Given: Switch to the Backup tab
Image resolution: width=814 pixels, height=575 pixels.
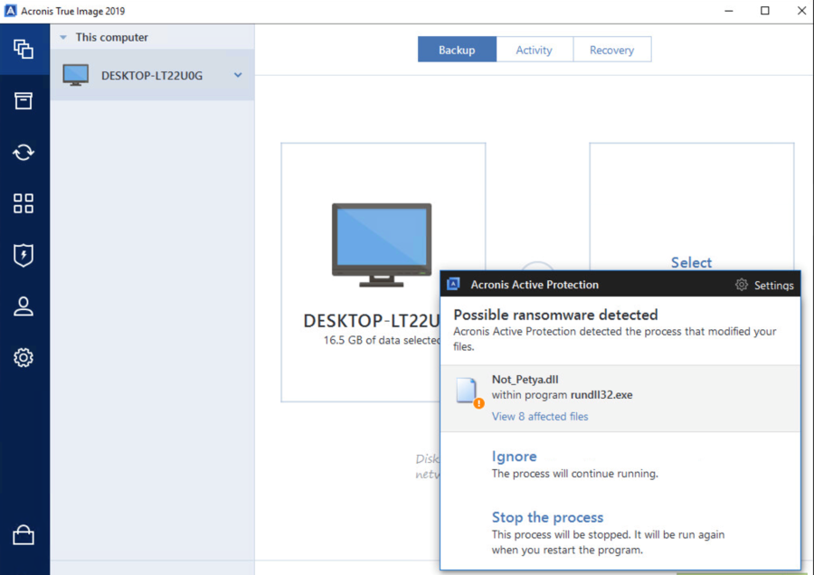Looking at the screenshot, I should tap(457, 50).
